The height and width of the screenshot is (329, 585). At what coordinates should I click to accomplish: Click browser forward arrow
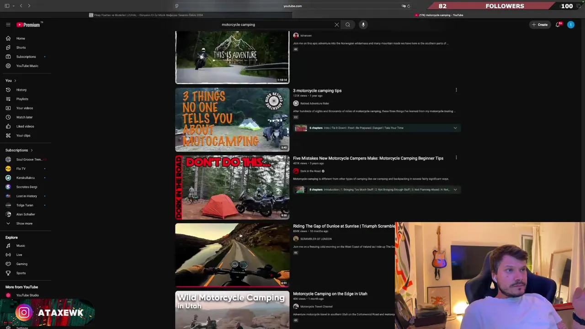[29, 6]
